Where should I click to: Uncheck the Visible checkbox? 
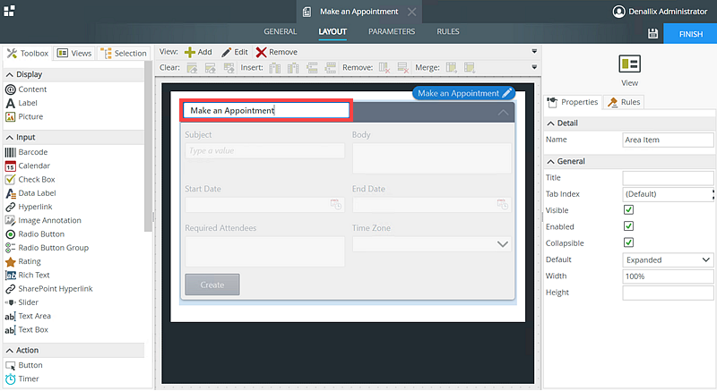pyautogui.click(x=629, y=210)
